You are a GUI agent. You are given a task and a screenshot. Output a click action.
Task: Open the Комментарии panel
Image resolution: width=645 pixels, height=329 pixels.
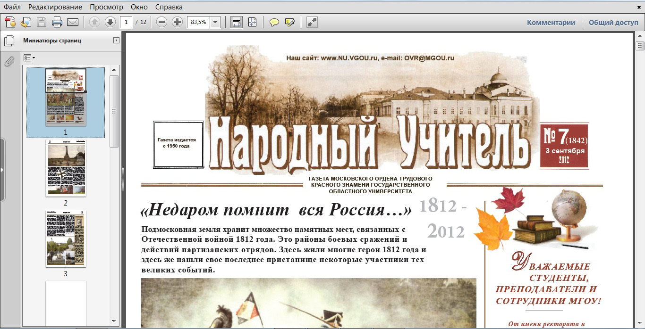coord(551,22)
